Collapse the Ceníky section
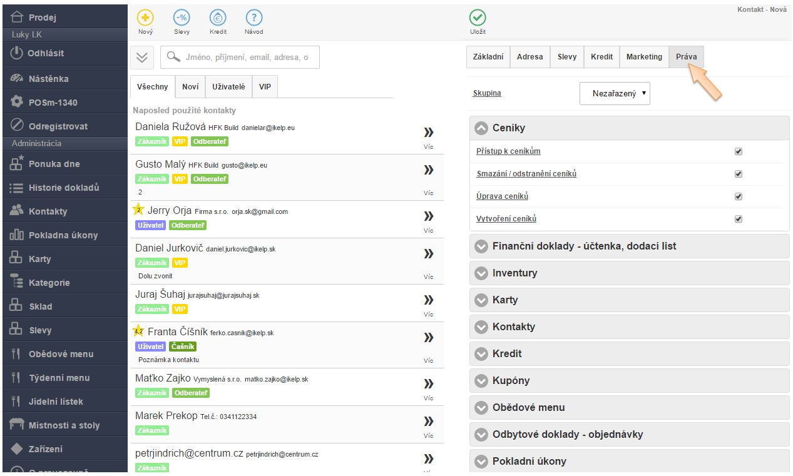 [x=481, y=128]
